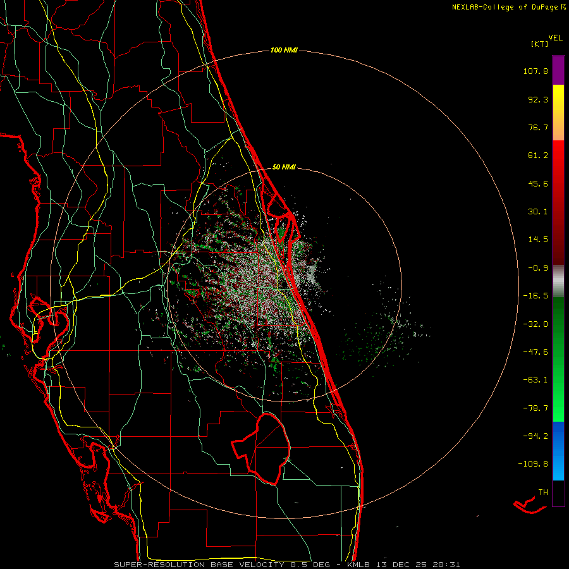Click the Lake Okeechobee outline on the map

point(261,448)
